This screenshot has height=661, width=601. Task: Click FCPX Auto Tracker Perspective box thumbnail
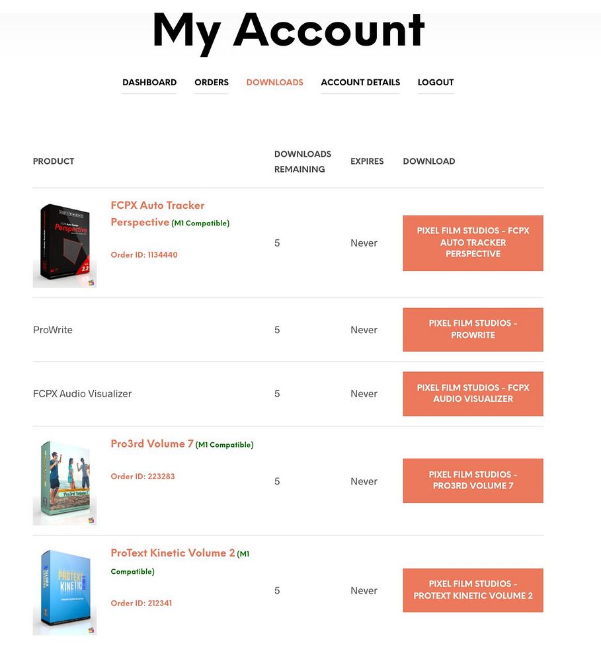coord(65,243)
